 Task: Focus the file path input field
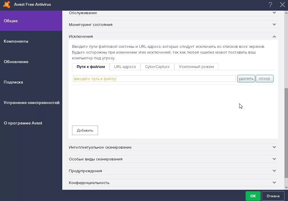[x=154, y=79]
